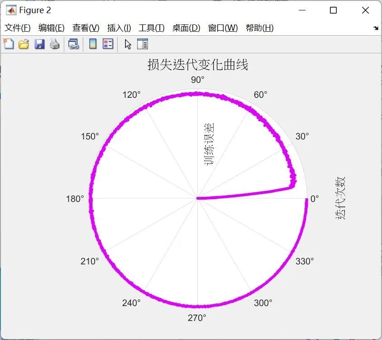Open the 插入(I) menu
The image size is (382, 340).
click(x=119, y=28)
